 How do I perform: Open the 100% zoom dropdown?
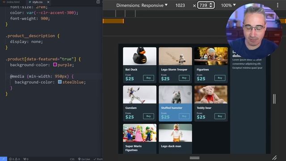[x=228, y=5]
